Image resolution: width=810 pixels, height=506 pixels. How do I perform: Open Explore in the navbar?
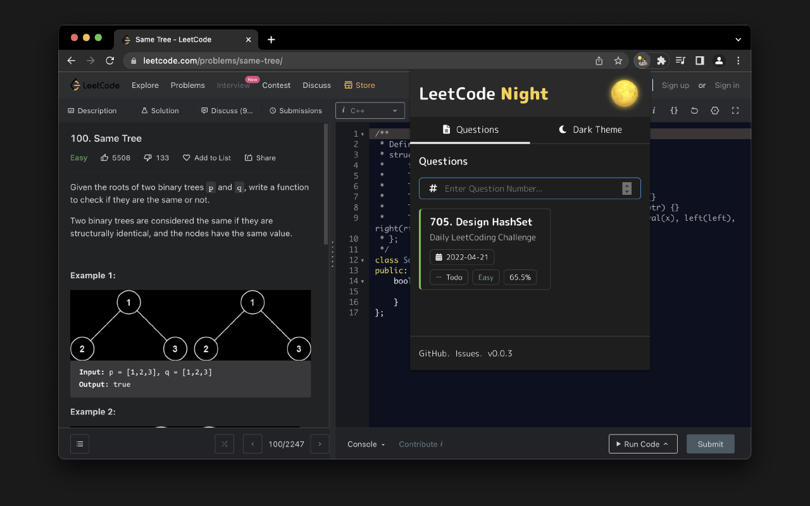point(145,85)
